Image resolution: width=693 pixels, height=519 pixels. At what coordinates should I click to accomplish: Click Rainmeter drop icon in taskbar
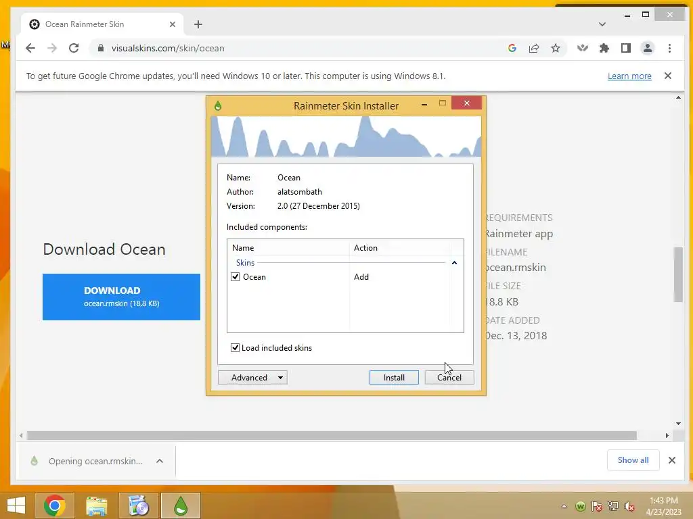coord(180,505)
